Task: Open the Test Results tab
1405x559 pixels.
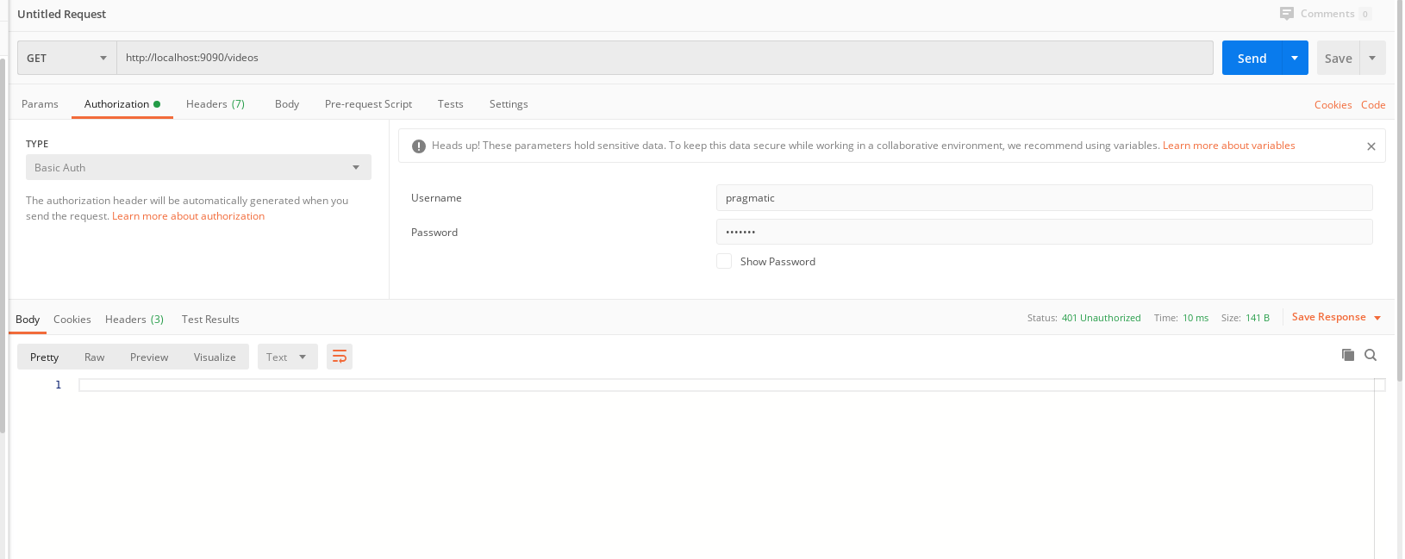Action: point(210,320)
